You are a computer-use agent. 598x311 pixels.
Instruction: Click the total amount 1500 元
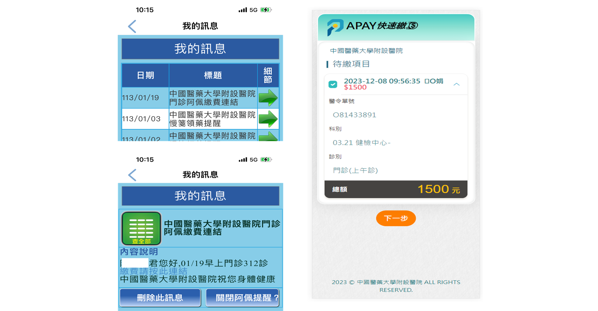click(439, 189)
